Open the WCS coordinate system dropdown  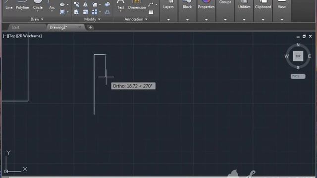298,76
